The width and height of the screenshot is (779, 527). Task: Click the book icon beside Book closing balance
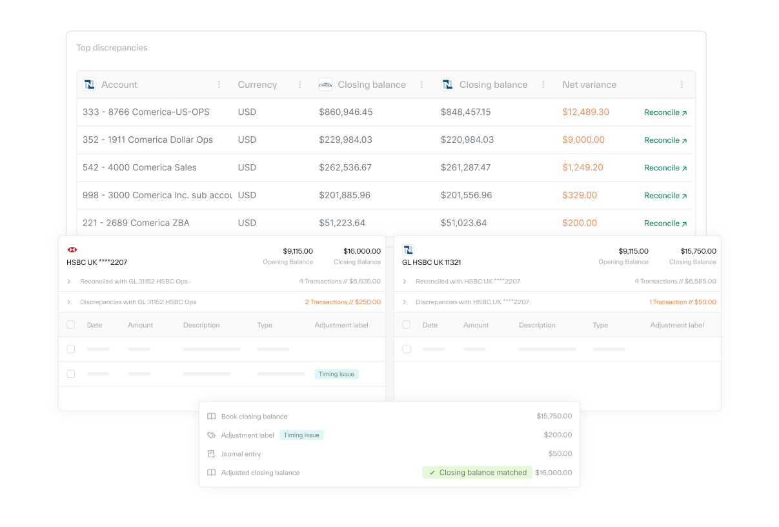tap(211, 417)
